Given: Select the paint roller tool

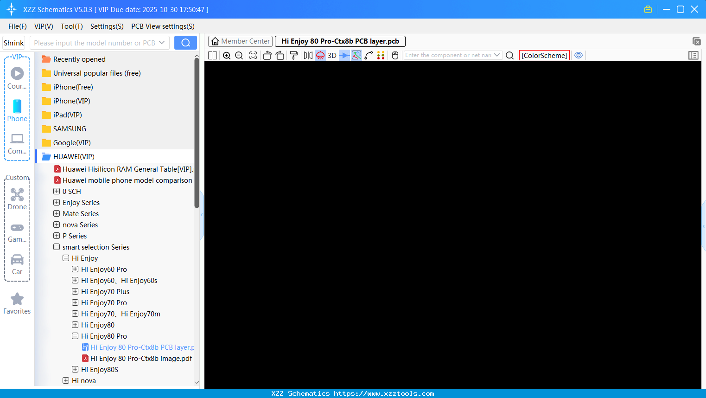Looking at the screenshot, I should click(x=293, y=55).
